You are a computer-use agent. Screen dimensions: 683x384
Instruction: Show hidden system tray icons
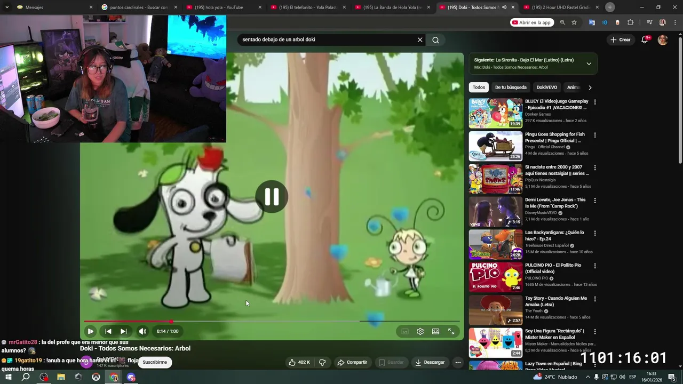pyautogui.click(x=587, y=377)
